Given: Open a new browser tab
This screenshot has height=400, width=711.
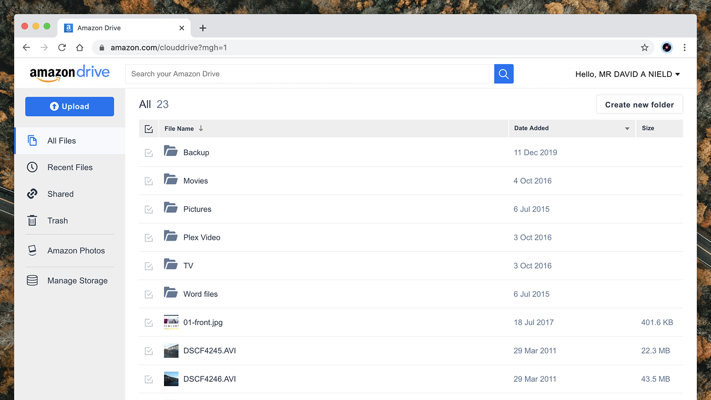Looking at the screenshot, I should pyautogui.click(x=203, y=28).
